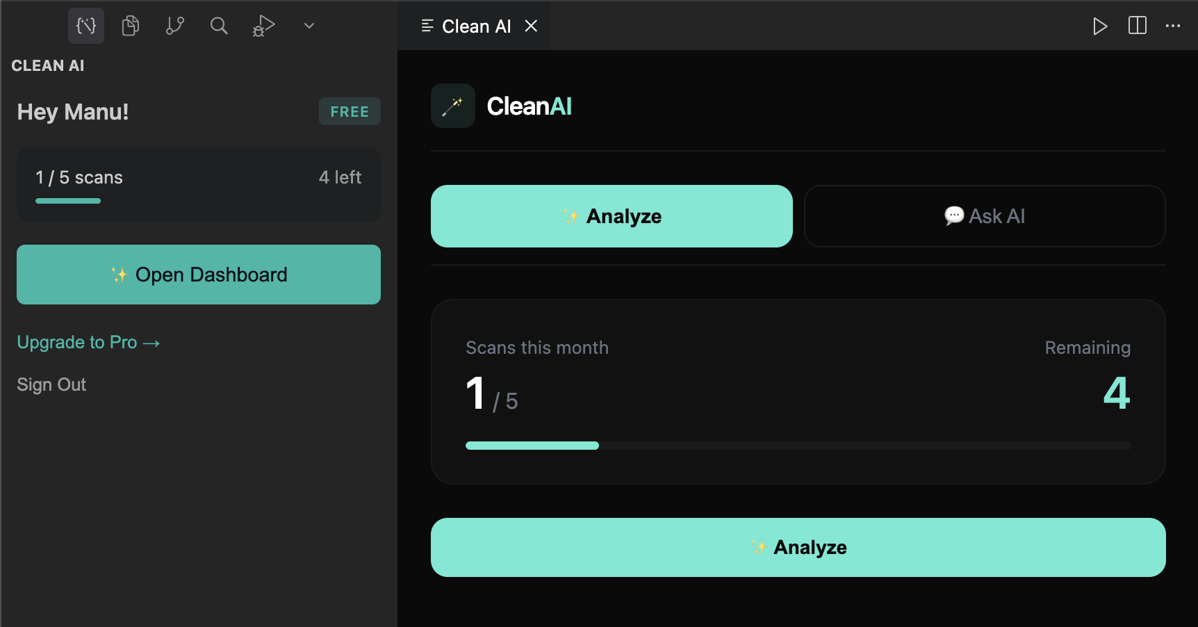Select the Source Control branch icon
Viewport: 1198px width, 627px height.
(x=174, y=26)
